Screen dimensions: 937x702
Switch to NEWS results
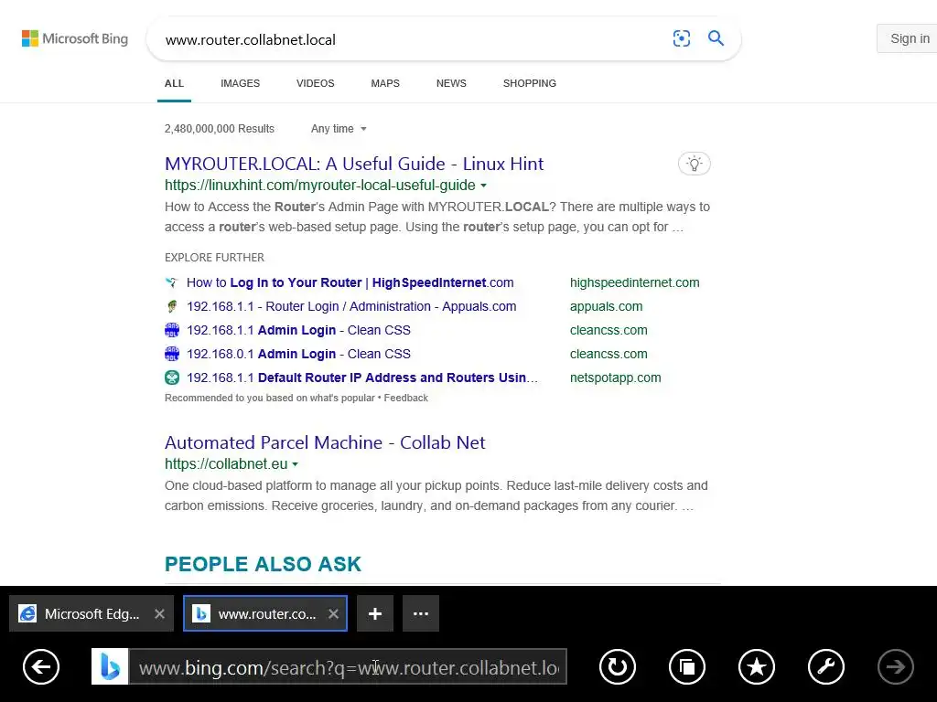(x=451, y=83)
